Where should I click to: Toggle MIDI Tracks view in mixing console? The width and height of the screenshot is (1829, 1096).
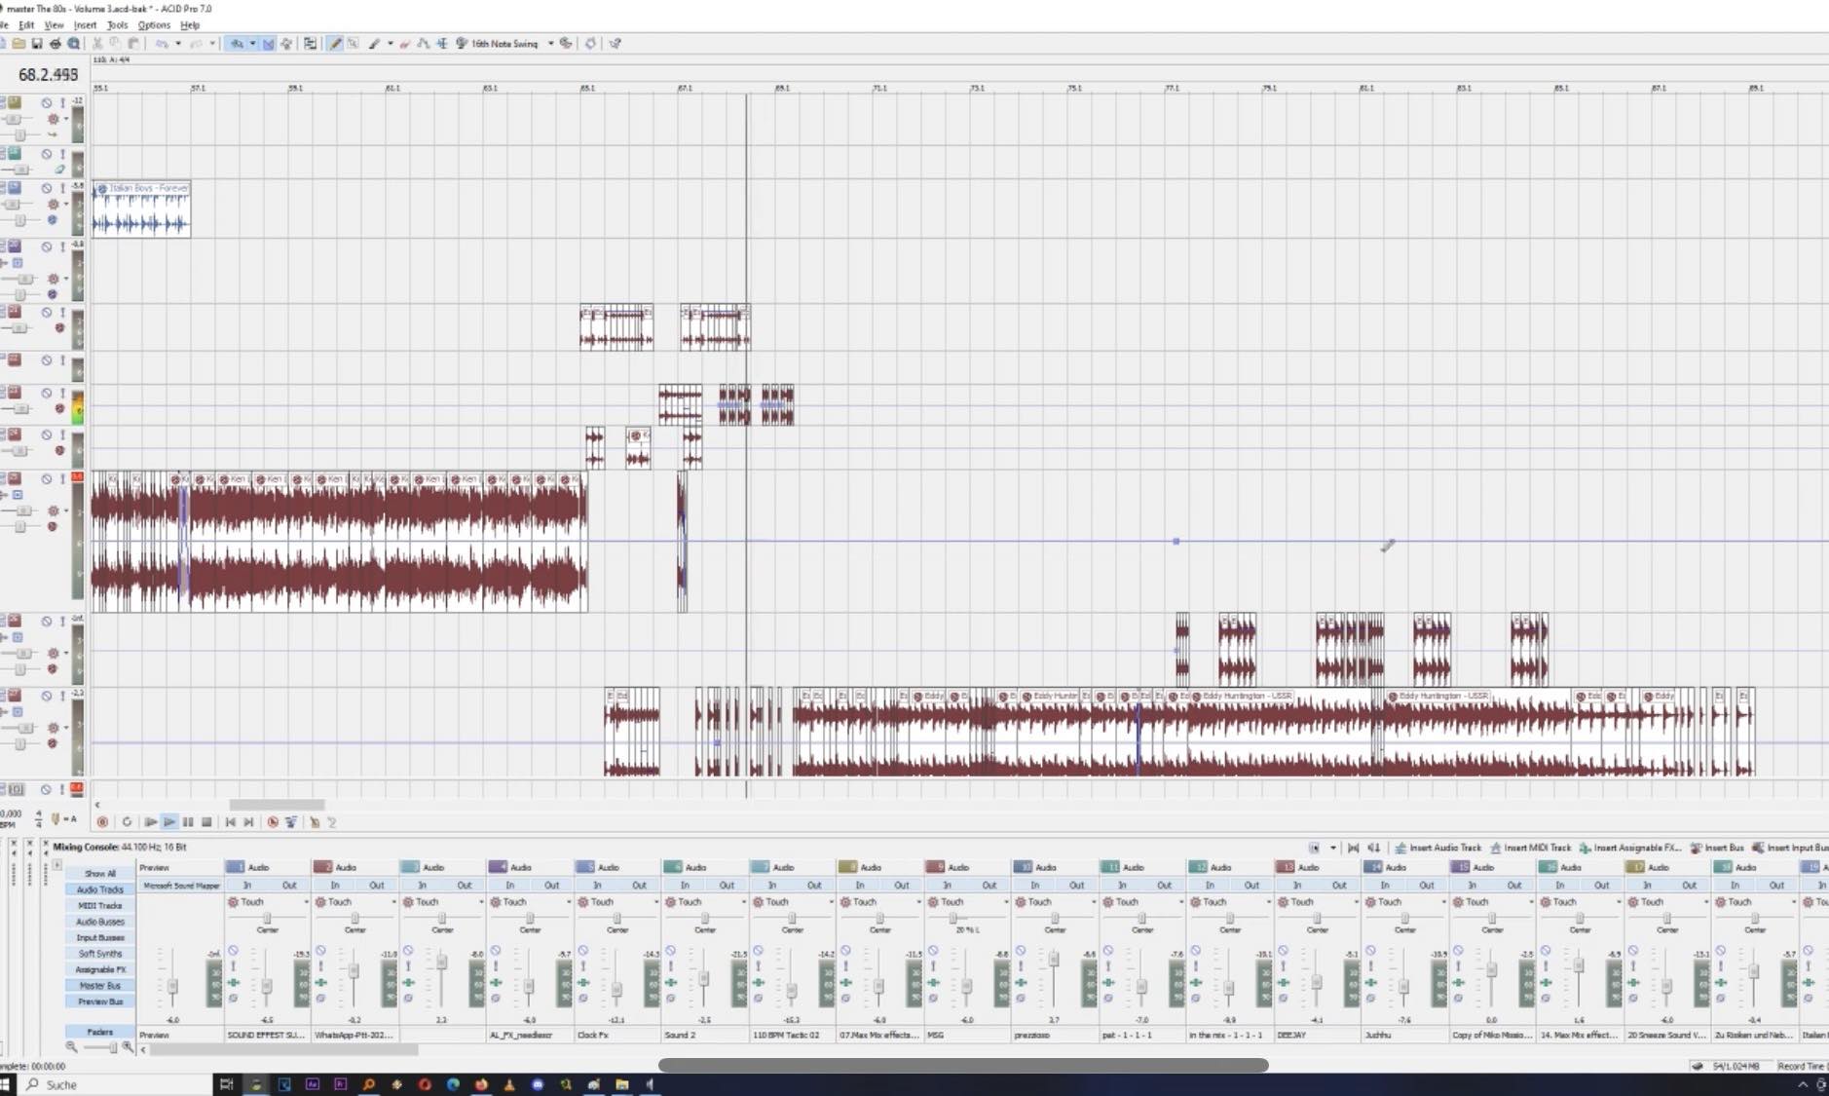pyautogui.click(x=100, y=905)
